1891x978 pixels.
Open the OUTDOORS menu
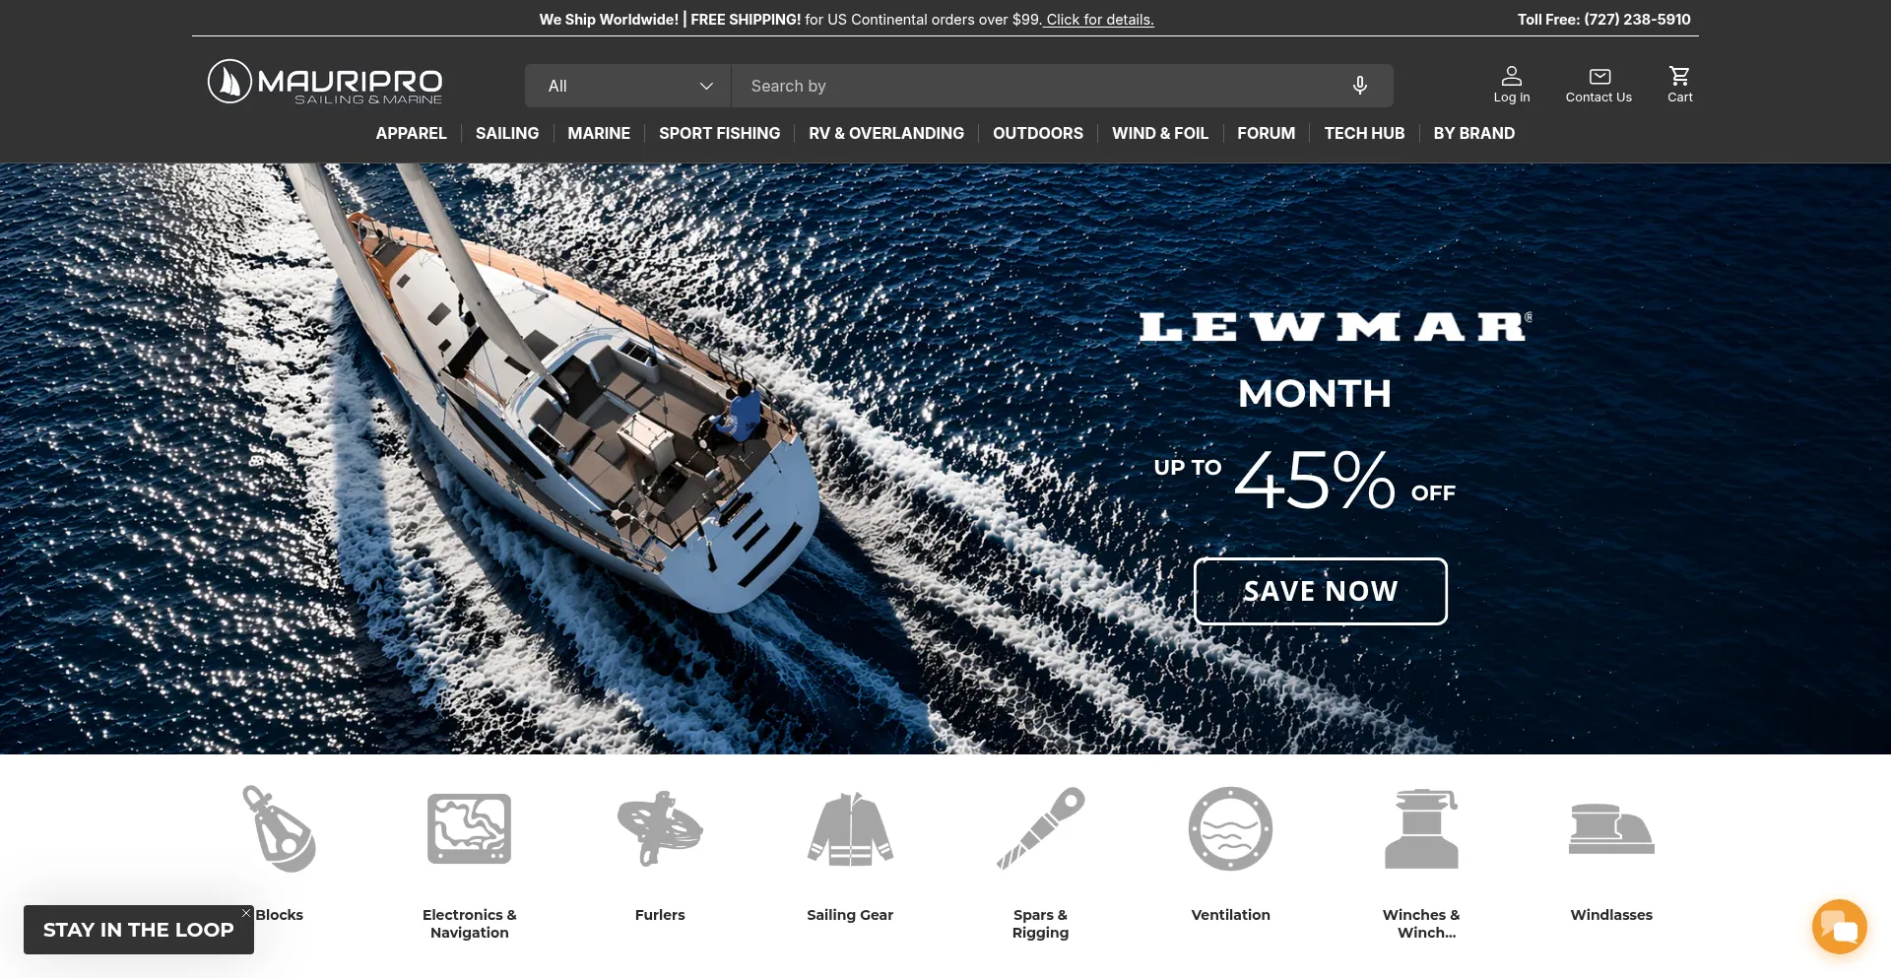pyautogui.click(x=1038, y=133)
